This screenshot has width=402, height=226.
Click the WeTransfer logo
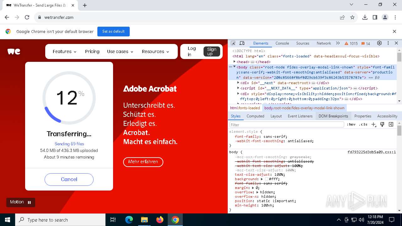tap(14, 51)
